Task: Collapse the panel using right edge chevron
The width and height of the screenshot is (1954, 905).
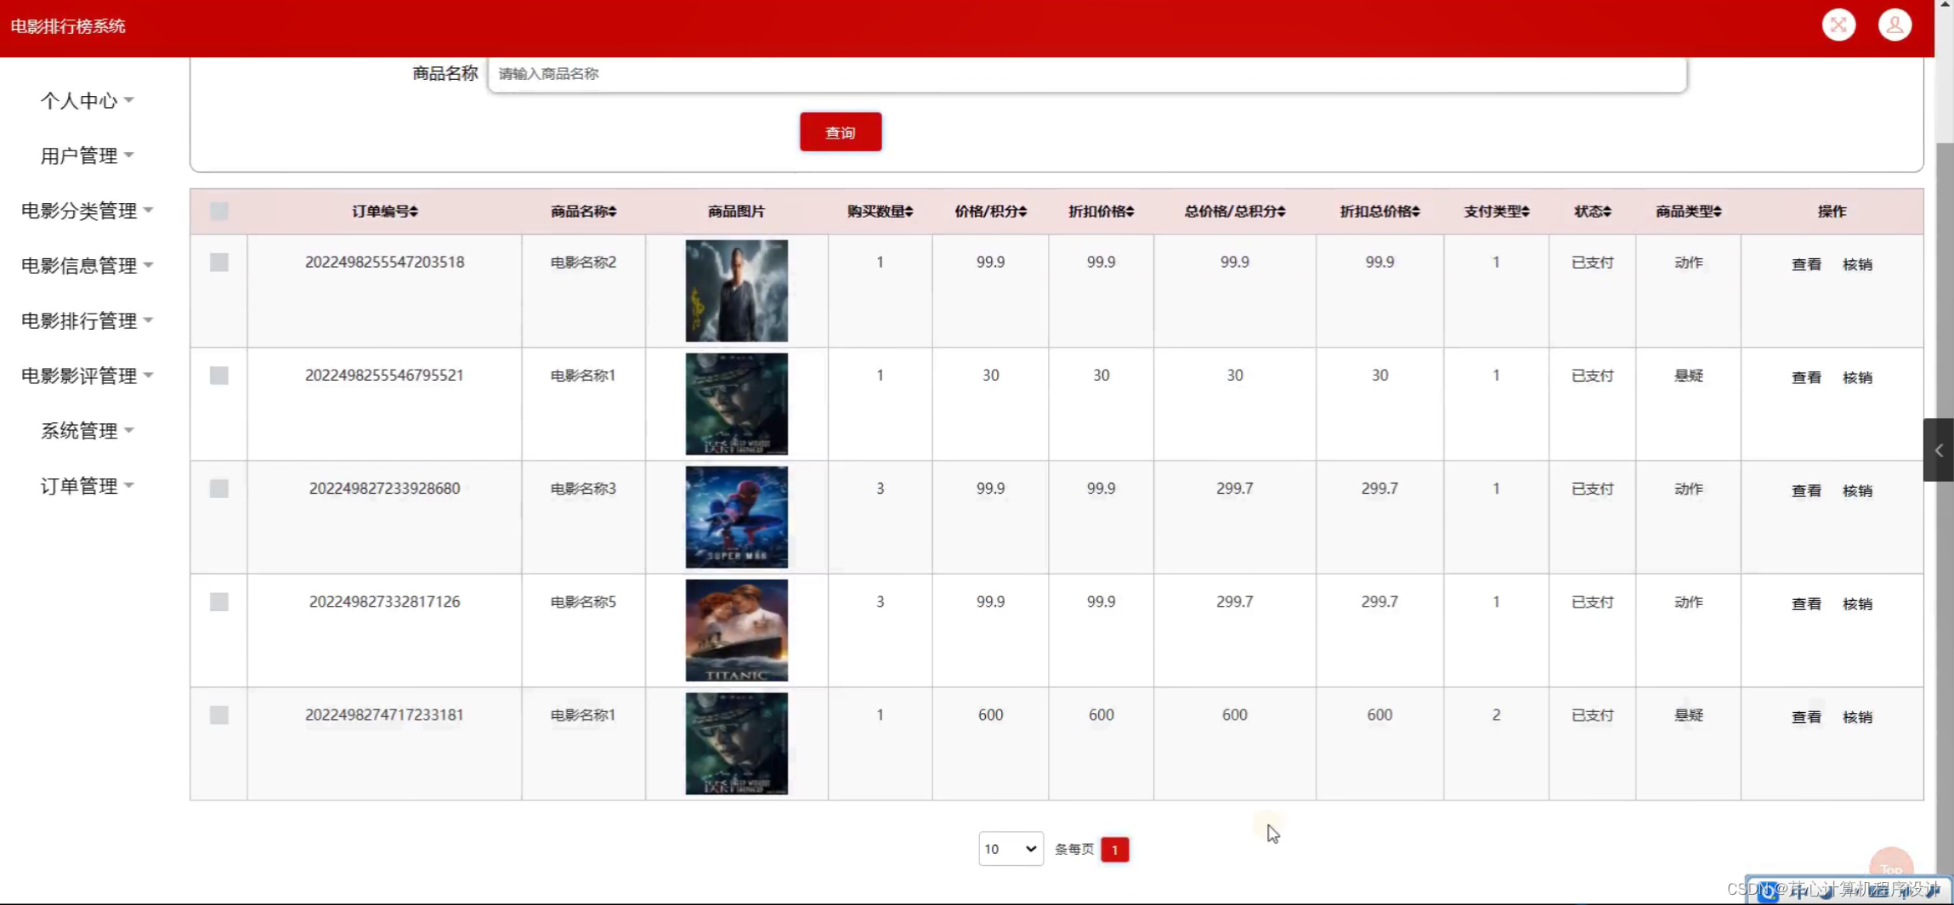Action: (1939, 450)
